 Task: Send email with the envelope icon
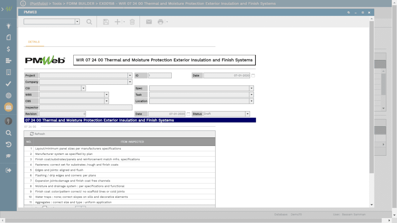click(x=149, y=22)
